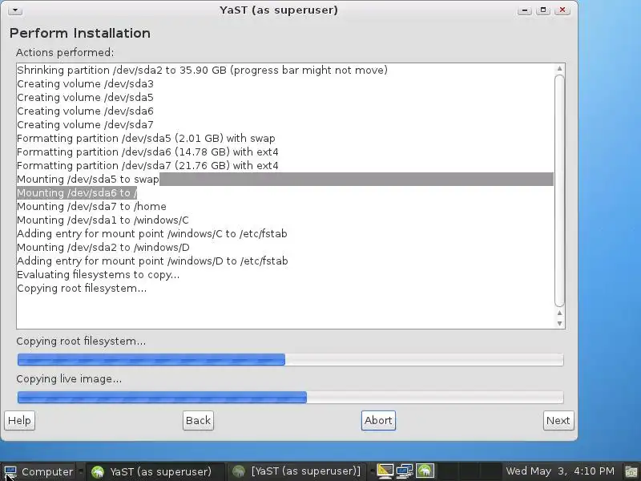This screenshot has height=481, width=641.
Task: Click the scrollbar up arrow at the list top
Action: coord(559,69)
